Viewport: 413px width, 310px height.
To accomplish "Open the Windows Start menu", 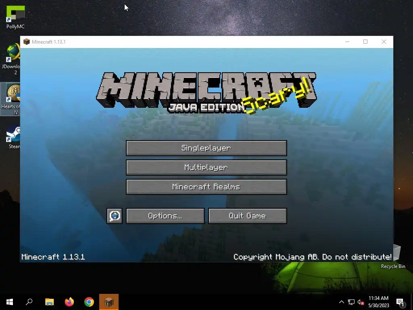I will 10,302.
